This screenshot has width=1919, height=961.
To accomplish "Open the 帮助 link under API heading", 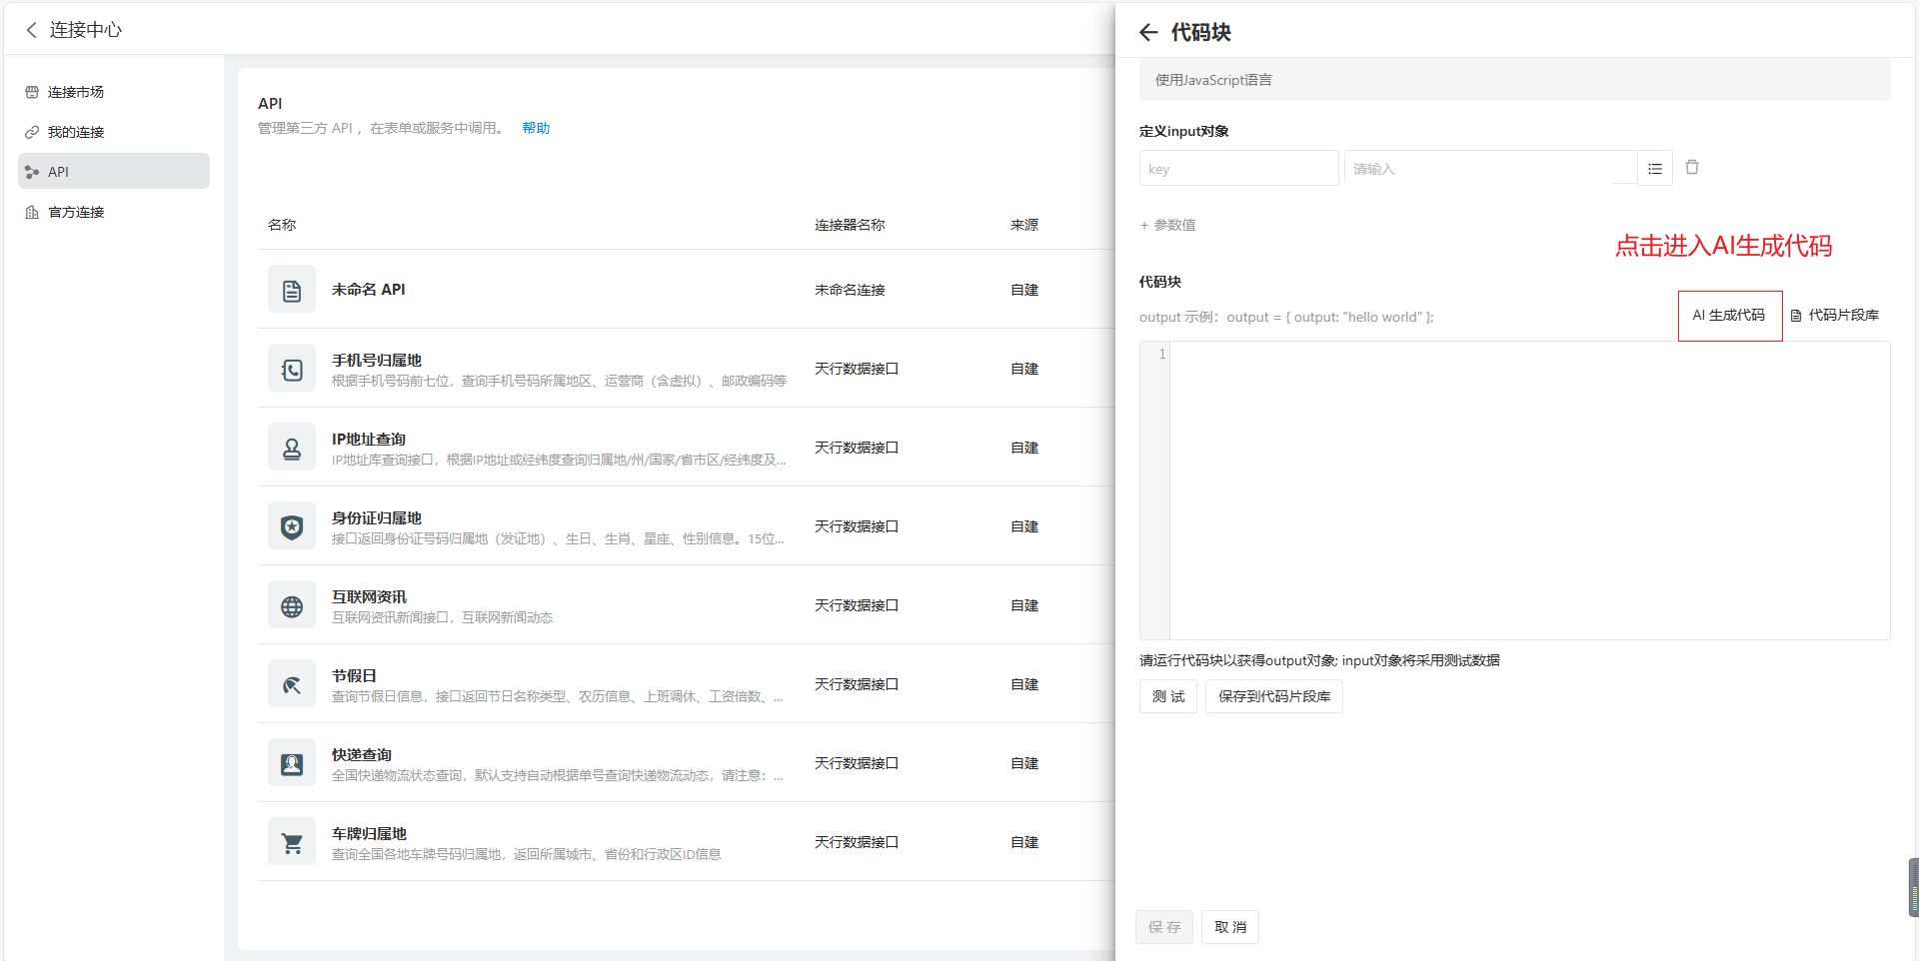I will (x=536, y=128).
